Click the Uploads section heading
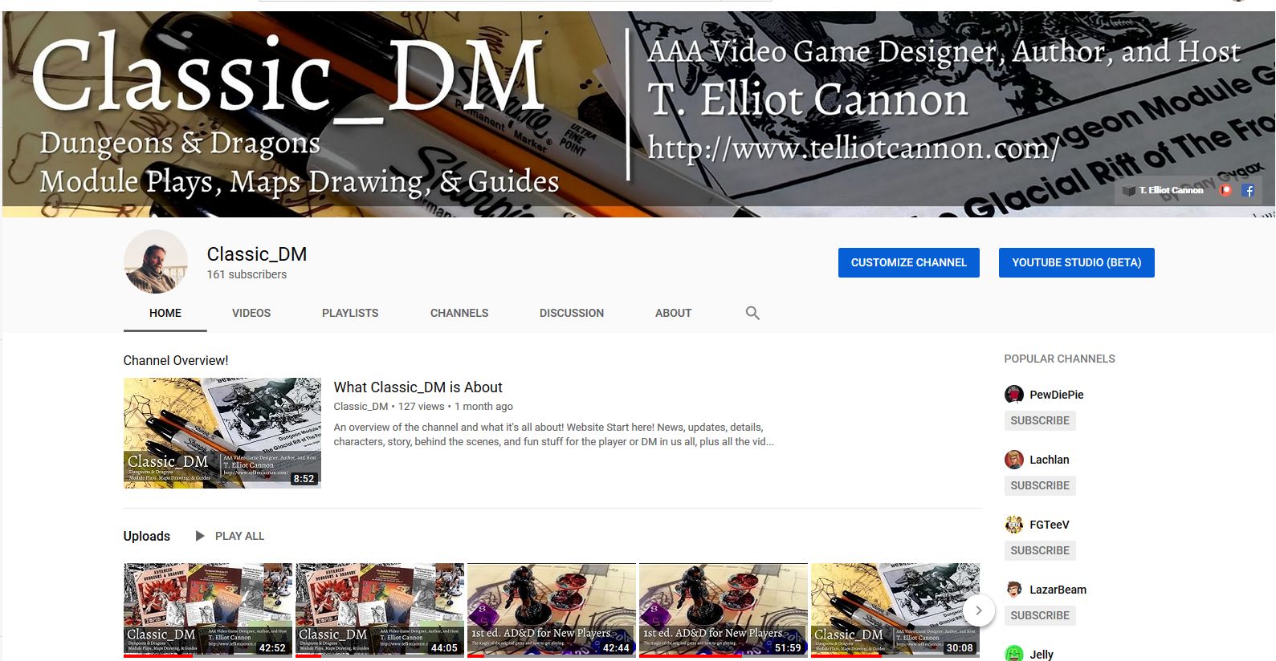Viewport: 1276px width, 661px height. 147,536
